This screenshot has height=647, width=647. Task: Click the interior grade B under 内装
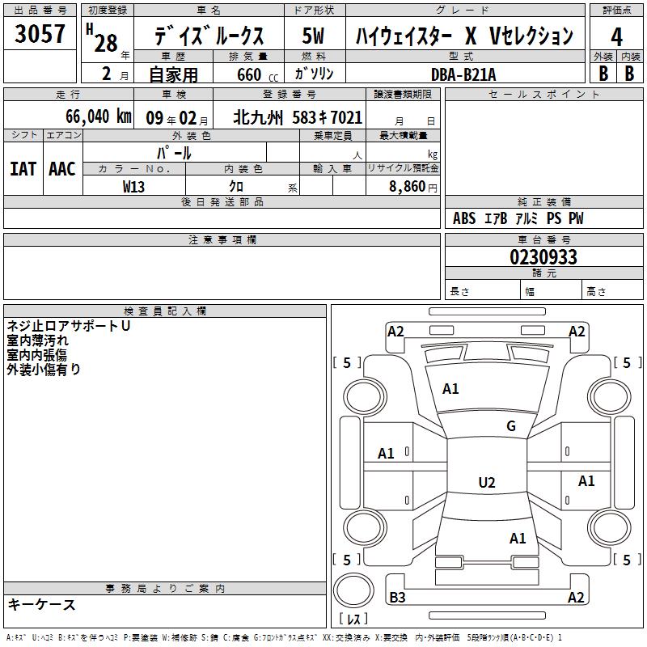pos(629,74)
